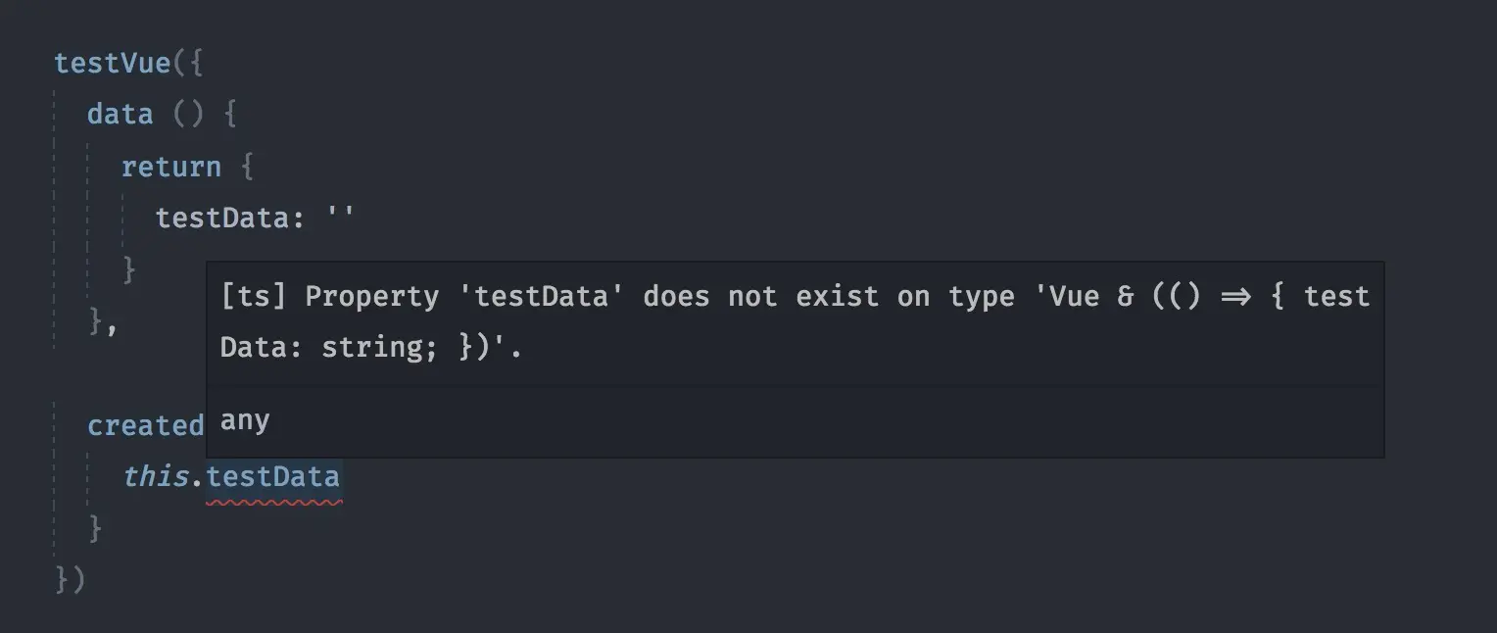Screen dimensions: 1497x633
Task: Click the closing brace below this.testData
Action: [95, 529]
